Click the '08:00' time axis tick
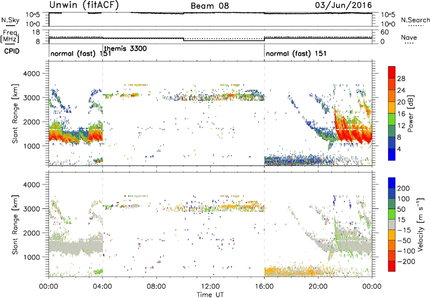Screen dimensions: 430x298 (x=156, y=287)
